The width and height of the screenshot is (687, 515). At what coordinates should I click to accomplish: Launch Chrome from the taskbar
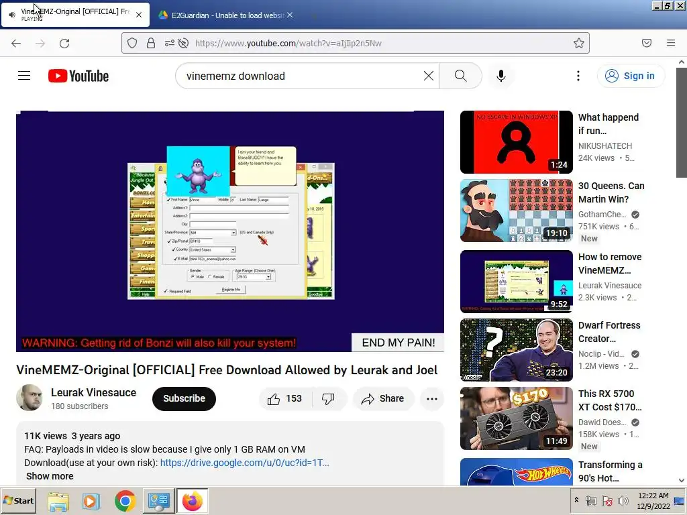tap(125, 500)
